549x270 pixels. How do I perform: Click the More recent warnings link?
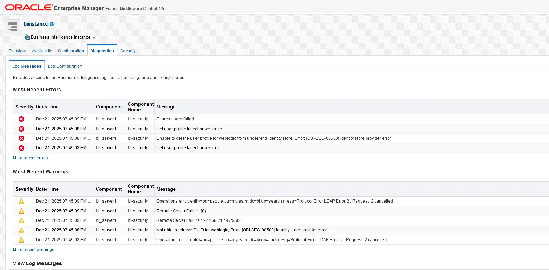pyautogui.click(x=33, y=249)
